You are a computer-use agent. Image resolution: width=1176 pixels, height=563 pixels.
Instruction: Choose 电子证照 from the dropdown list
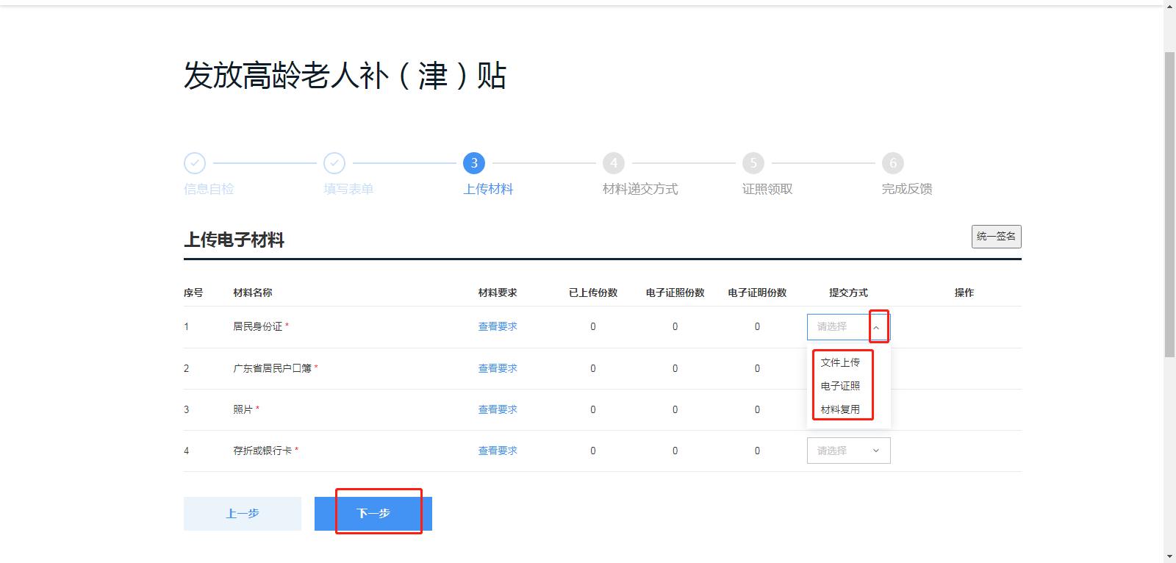840,386
